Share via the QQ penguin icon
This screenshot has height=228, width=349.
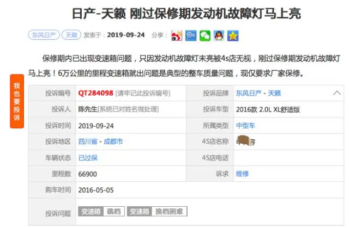click(219, 35)
